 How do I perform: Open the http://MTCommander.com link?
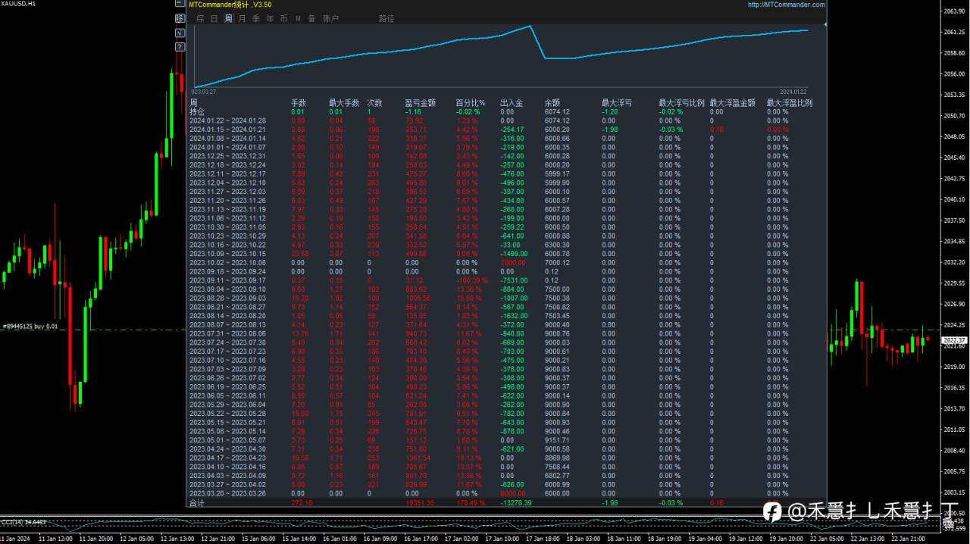(786, 5)
